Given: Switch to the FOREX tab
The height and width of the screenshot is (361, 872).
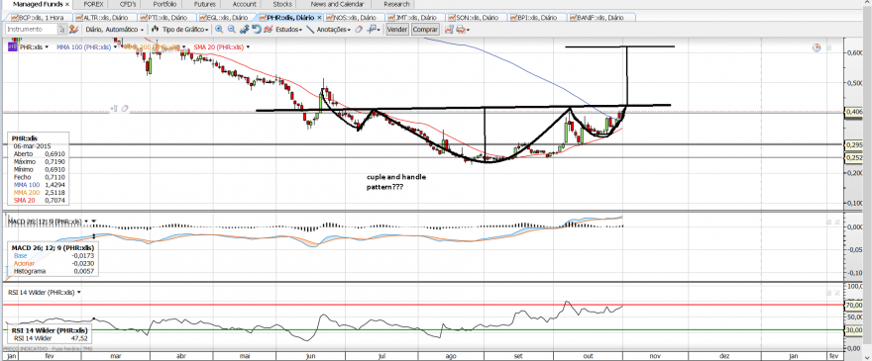Looking at the screenshot, I should point(93,4).
